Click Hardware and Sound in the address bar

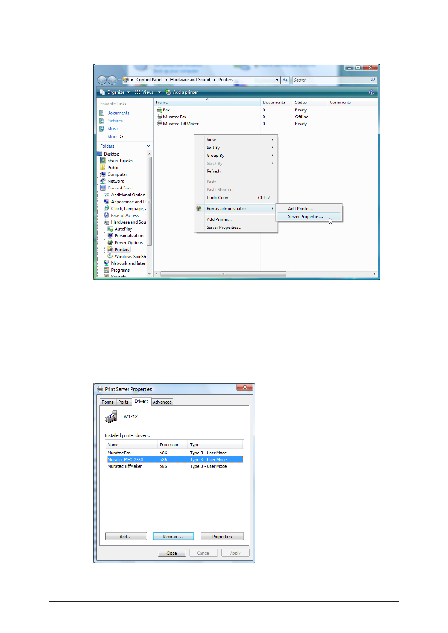[x=190, y=80]
